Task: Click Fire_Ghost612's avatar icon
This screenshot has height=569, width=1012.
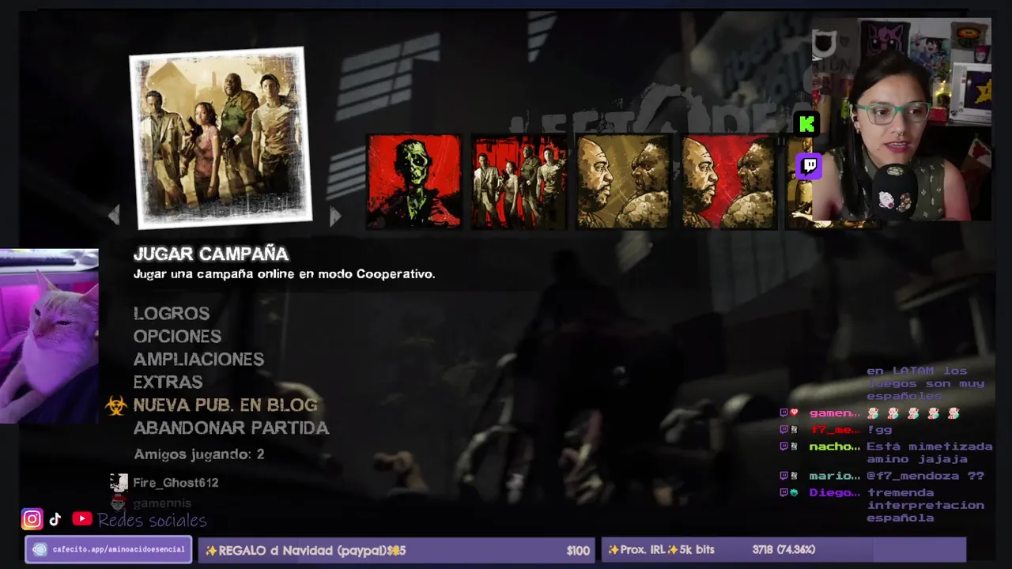Action: point(119,483)
